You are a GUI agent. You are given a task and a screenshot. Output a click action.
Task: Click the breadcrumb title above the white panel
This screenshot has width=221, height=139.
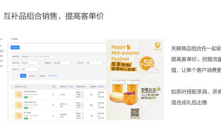coord(14,39)
